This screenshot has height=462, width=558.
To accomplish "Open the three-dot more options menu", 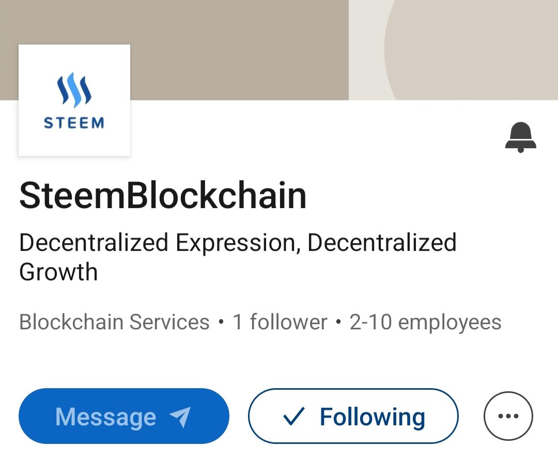I will click(x=508, y=416).
